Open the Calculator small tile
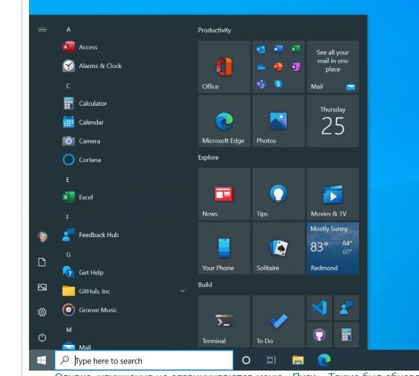Screen dimensions: 419x376 pyautogui.click(x=346, y=335)
